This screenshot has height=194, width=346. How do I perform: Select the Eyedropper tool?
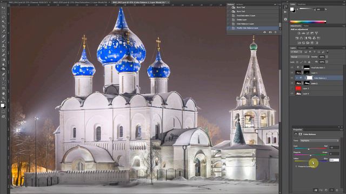click(x=3, y=31)
